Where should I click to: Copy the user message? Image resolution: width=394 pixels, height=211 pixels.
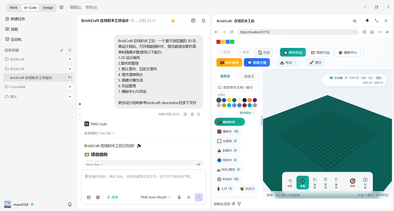185,114
